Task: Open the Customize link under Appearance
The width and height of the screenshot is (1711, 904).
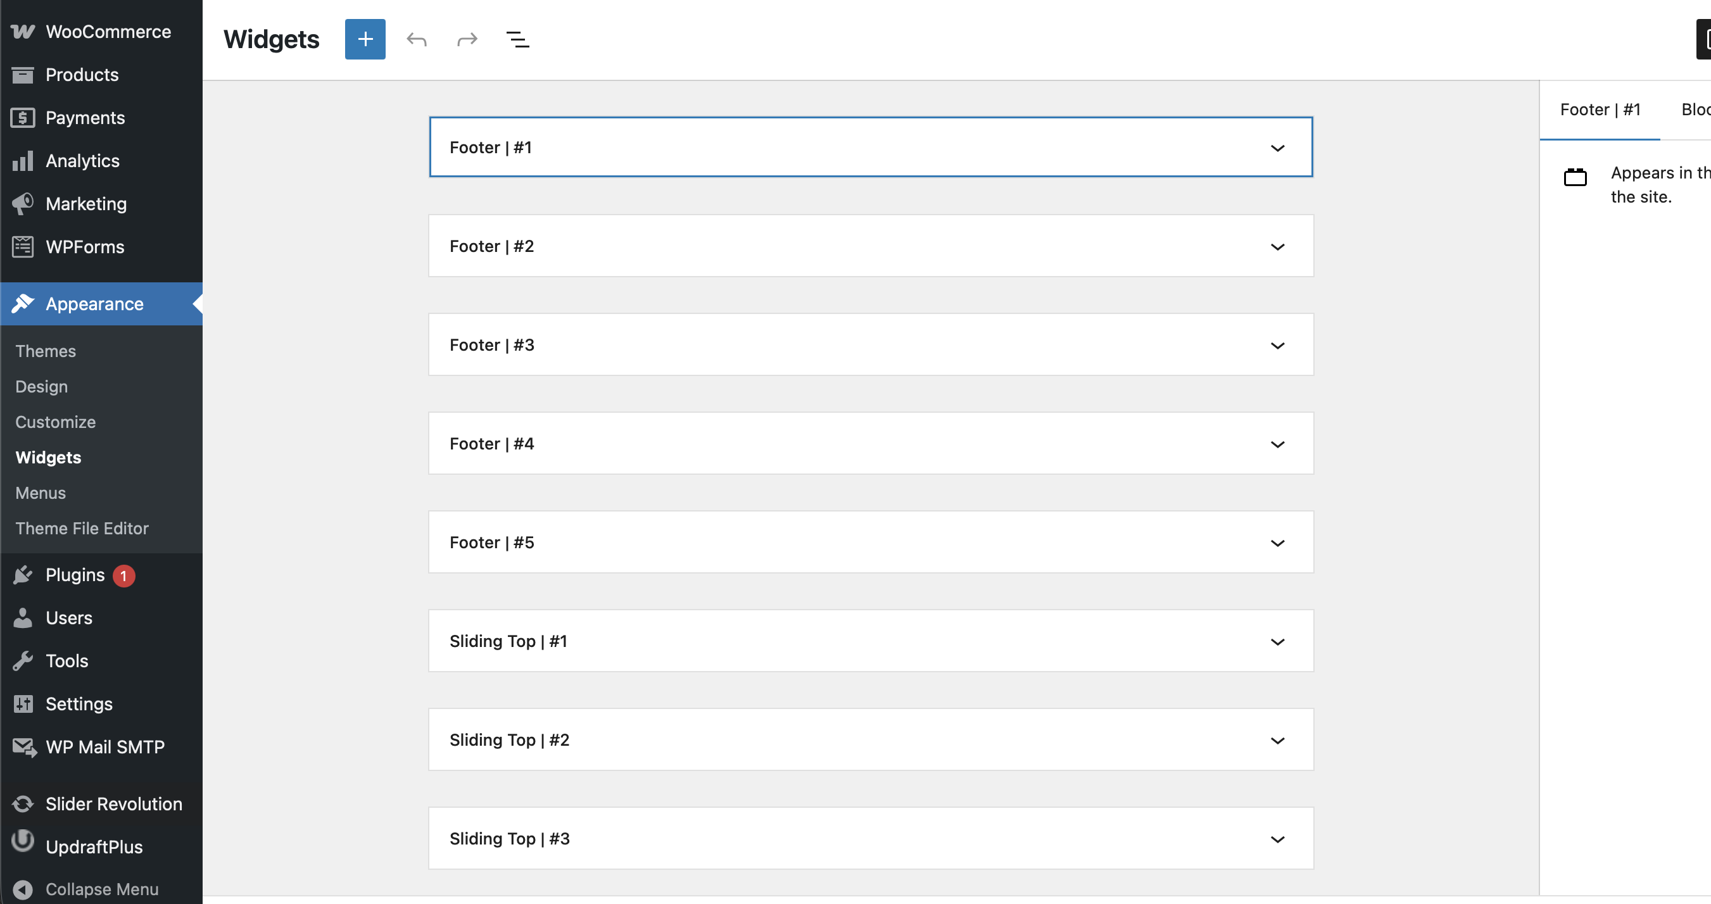Action: click(x=55, y=422)
